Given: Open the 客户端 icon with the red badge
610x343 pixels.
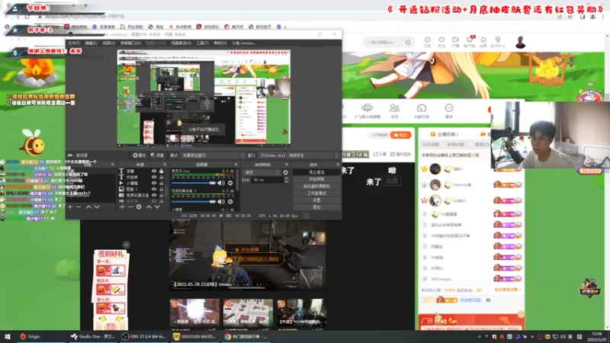Looking at the screenshot, I should point(470,42).
